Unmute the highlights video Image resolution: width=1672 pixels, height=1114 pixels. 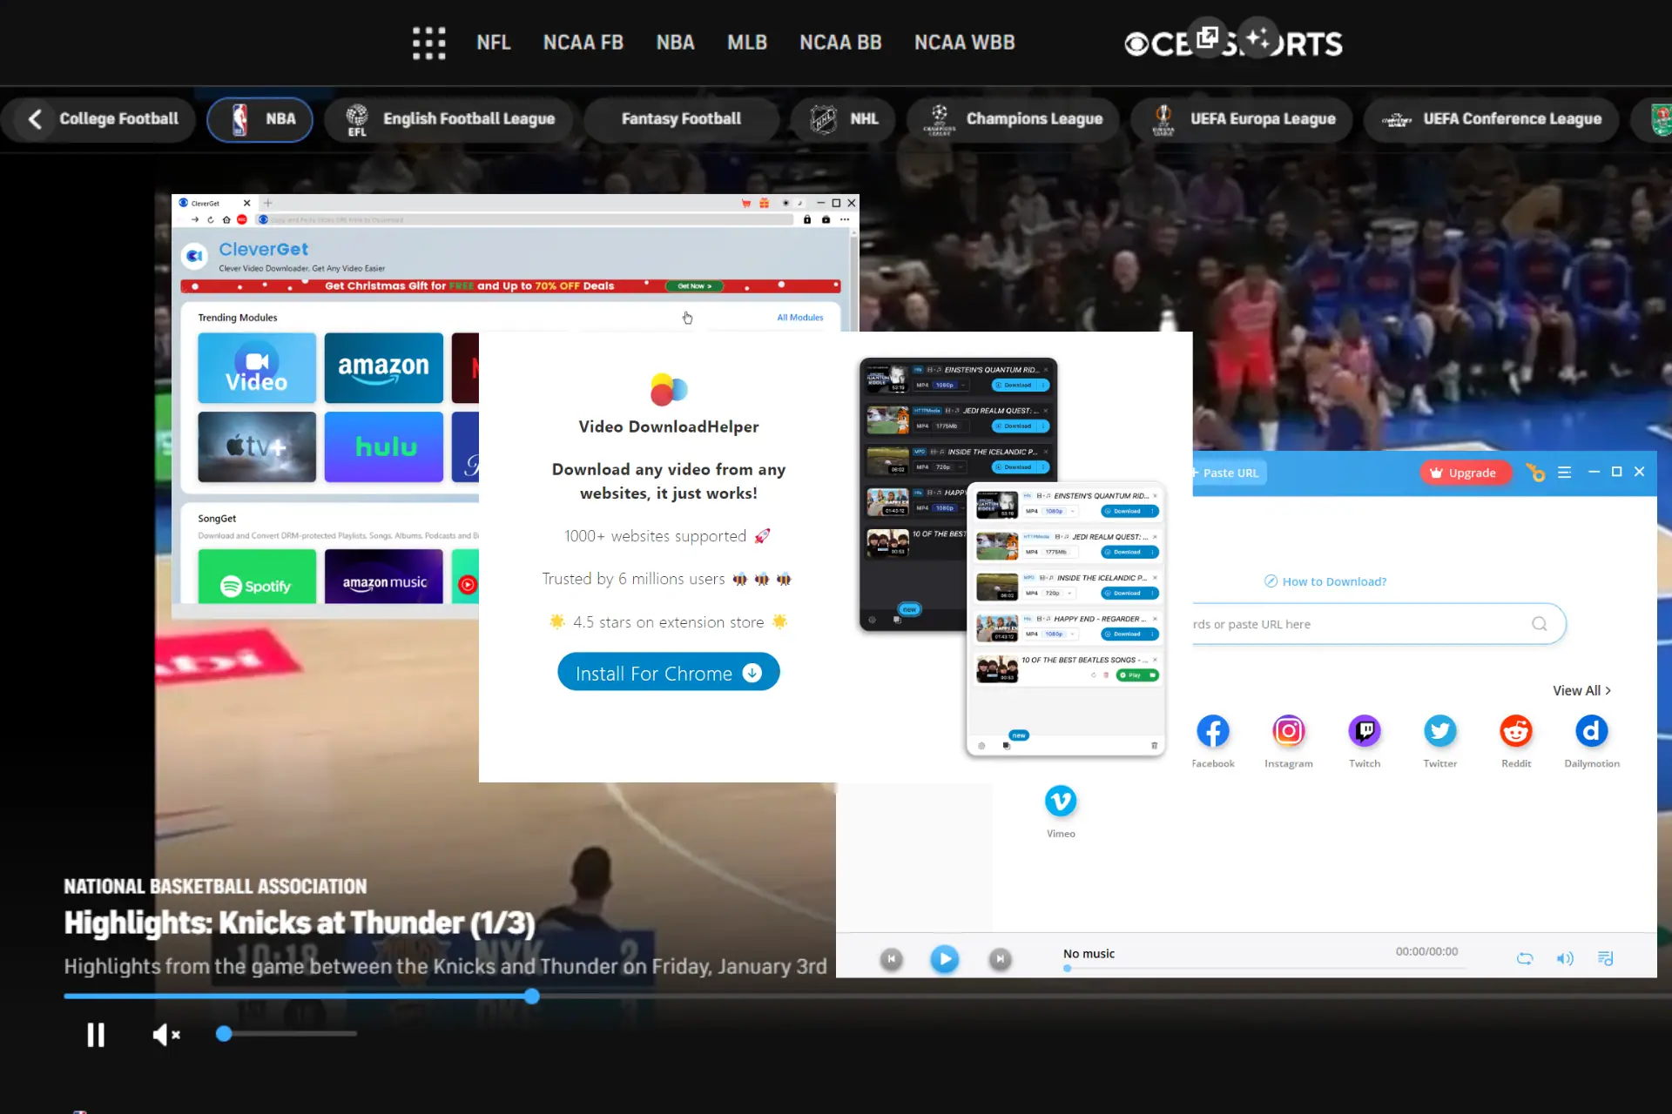[165, 1035]
